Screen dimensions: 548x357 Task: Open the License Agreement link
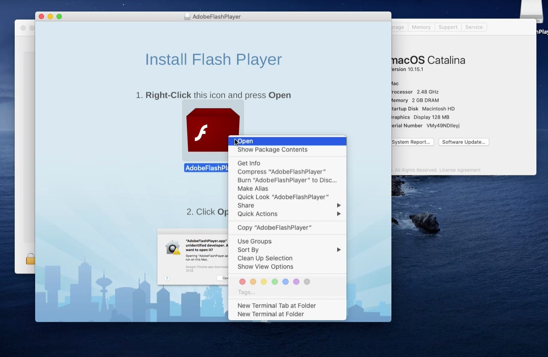(x=460, y=170)
